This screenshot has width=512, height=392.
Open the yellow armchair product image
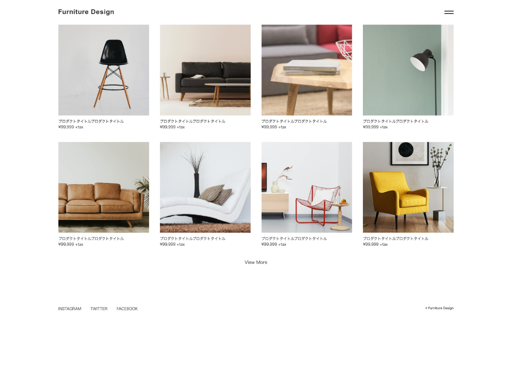(x=408, y=187)
